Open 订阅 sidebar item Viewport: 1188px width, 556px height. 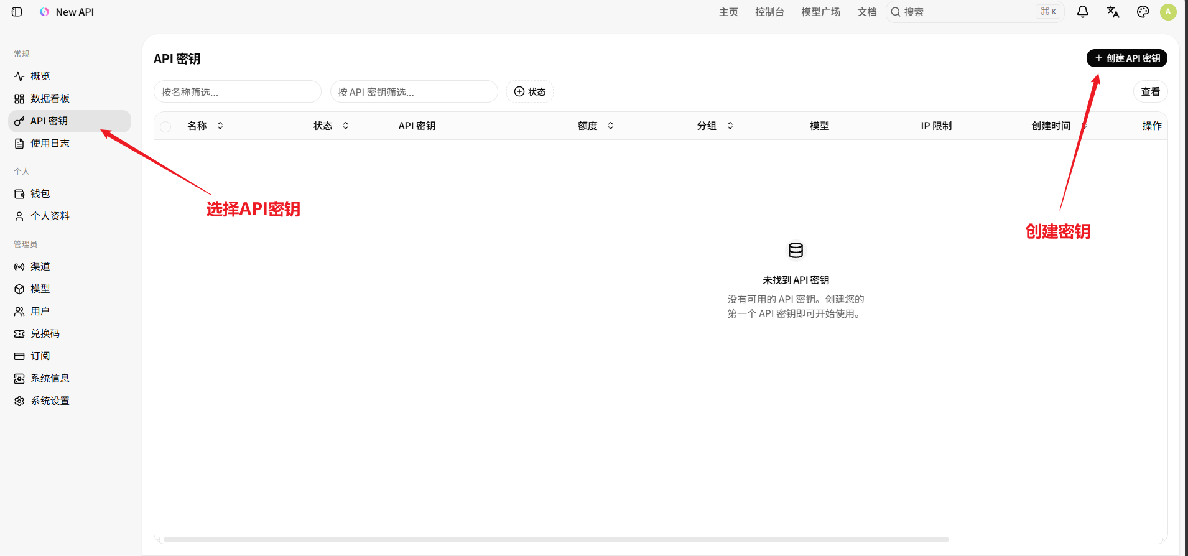70,356
